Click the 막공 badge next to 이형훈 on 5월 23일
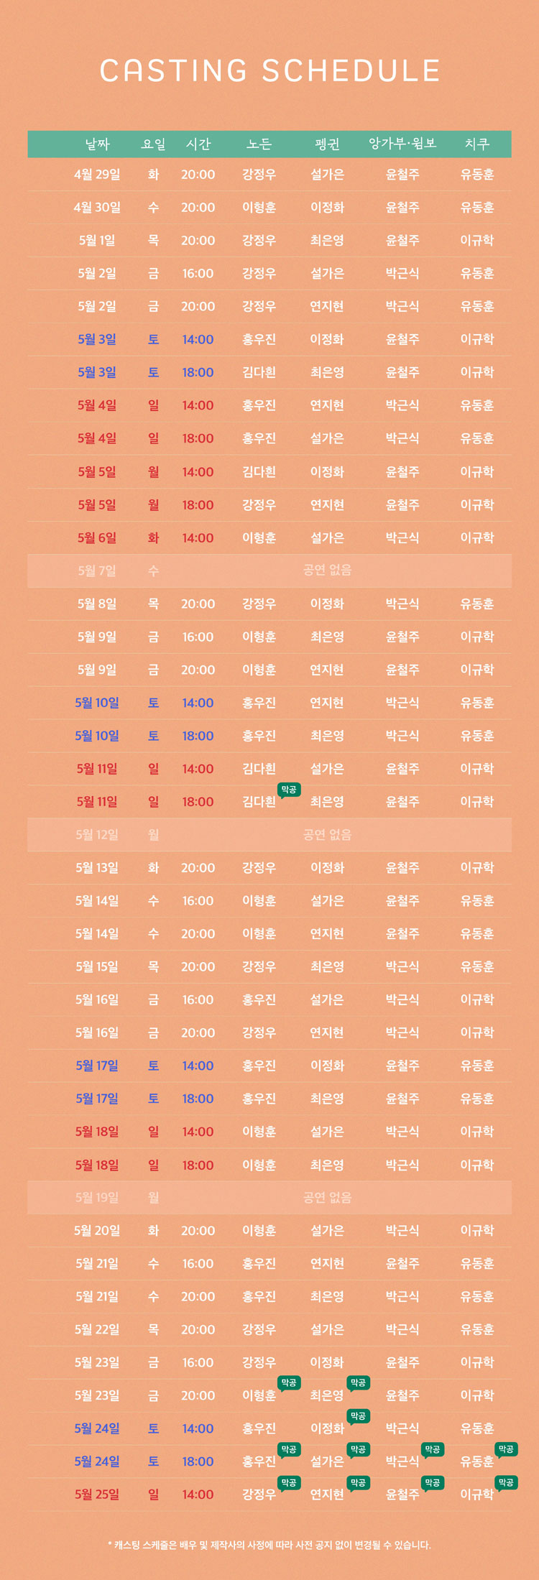The width and height of the screenshot is (539, 1580). 289,1383
